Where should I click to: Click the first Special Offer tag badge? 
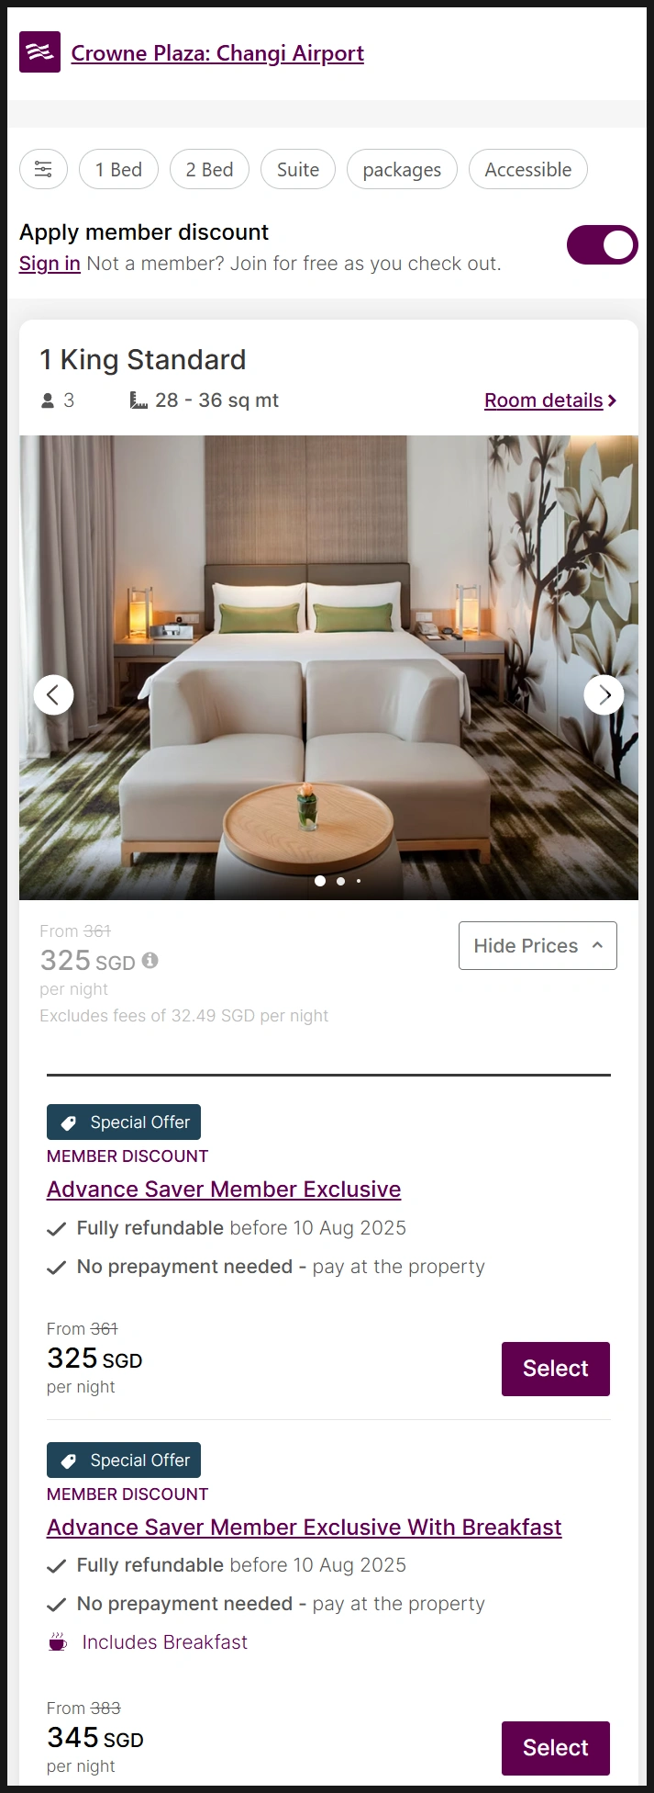[124, 1122]
